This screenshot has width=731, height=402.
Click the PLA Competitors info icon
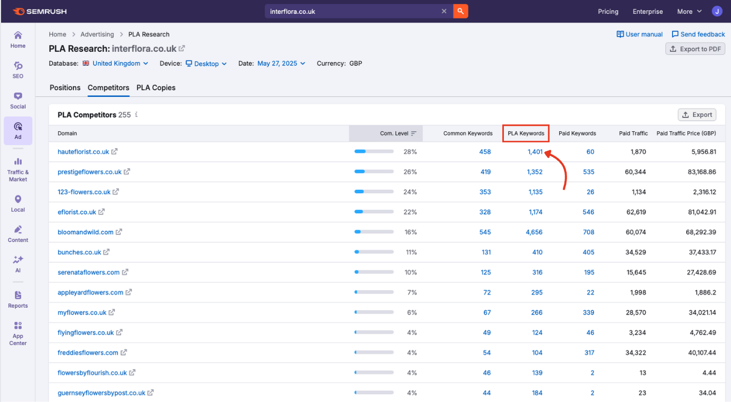click(137, 114)
